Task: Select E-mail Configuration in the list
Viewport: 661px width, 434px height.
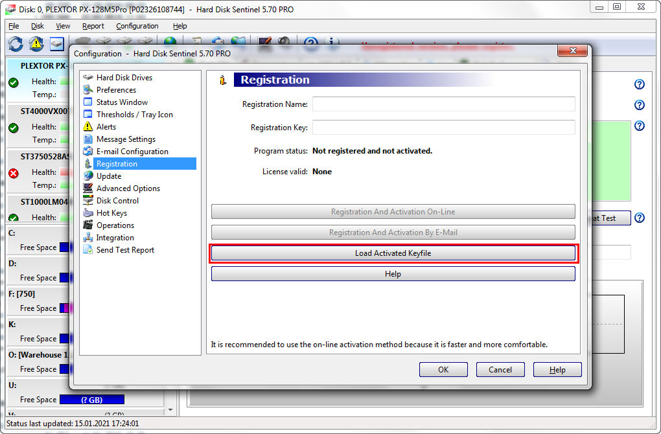Action: pos(132,152)
